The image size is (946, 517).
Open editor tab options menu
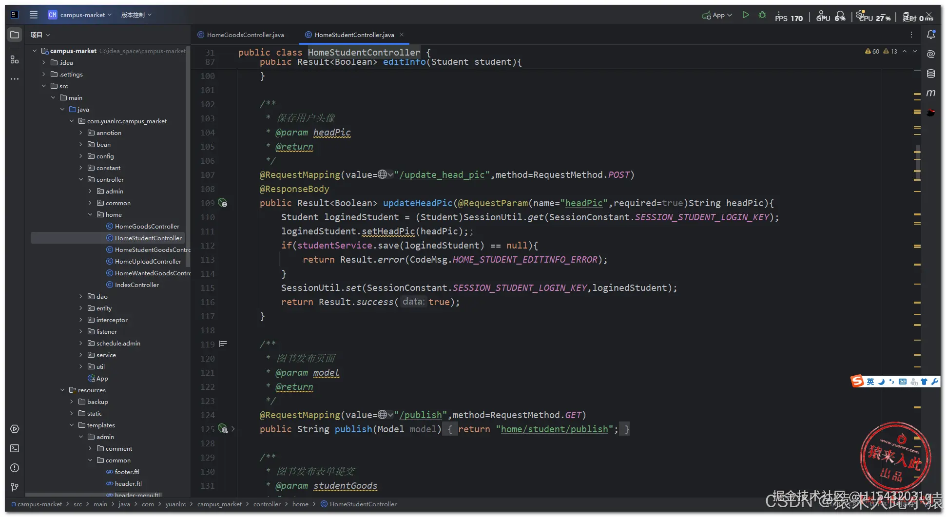tap(911, 35)
